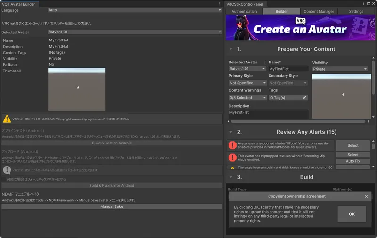Click avatar thumbnail in VQT Avatar Builder
The image size is (377, 238).
76,89
